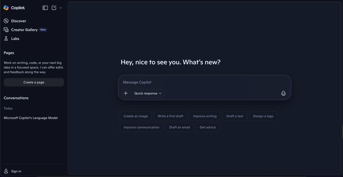Select the Draft a text suggestion
The width and height of the screenshot is (343, 177).
click(235, 116)
